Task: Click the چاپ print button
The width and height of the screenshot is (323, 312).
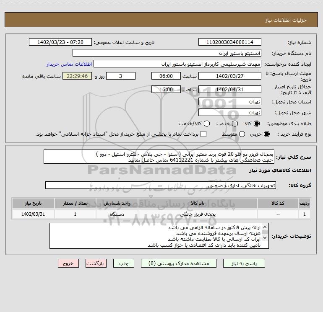Action: pos(124,263)
